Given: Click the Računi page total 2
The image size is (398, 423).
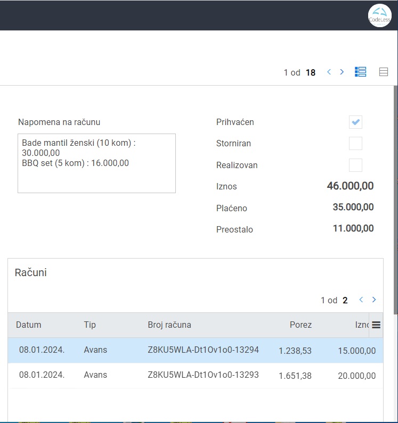Looking at the screenshot, I should click(345, 300).
